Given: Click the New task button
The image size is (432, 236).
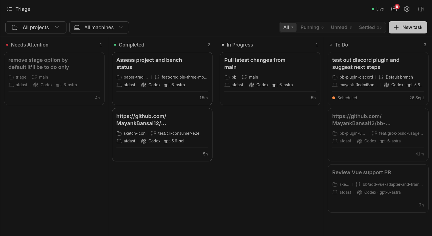Looking at the screenshot, I should click(x=408, y=28).
